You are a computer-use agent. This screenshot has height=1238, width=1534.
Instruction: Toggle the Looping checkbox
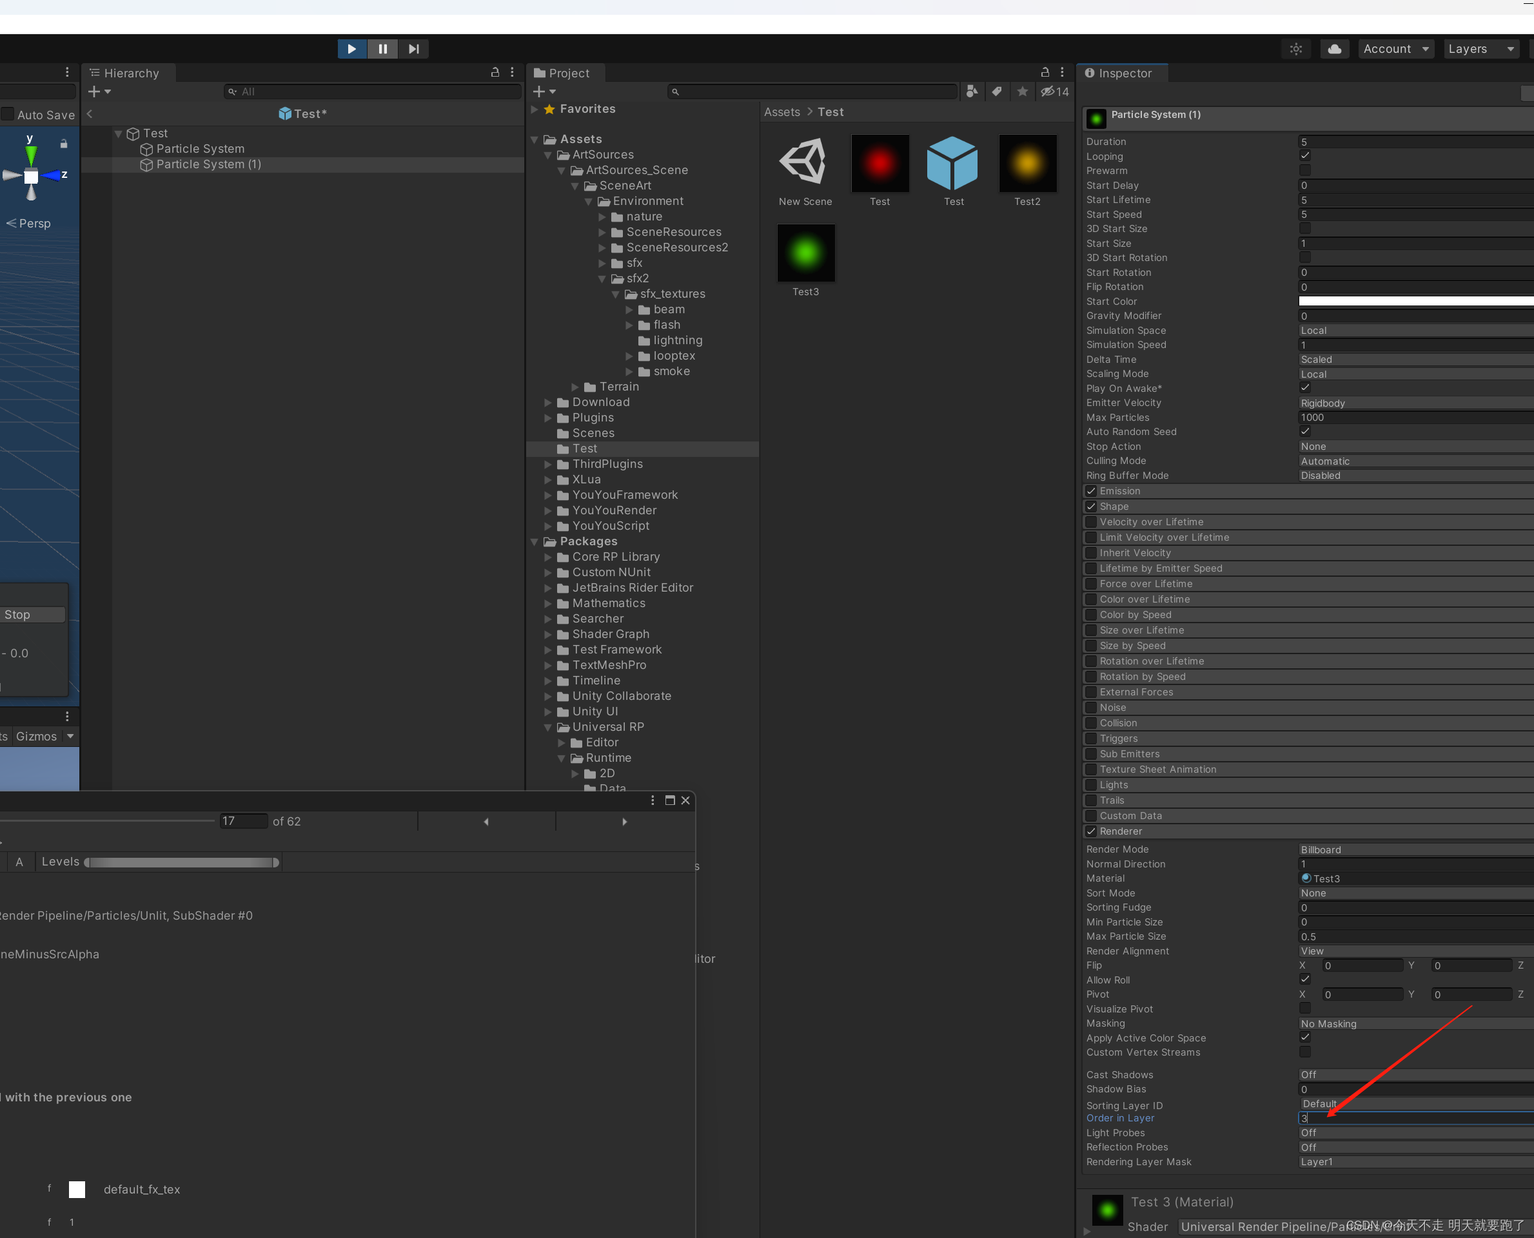(x=1304, y=155)
